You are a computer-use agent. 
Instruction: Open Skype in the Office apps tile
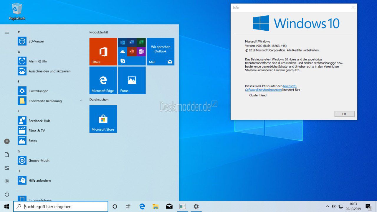tap(123, 61)
